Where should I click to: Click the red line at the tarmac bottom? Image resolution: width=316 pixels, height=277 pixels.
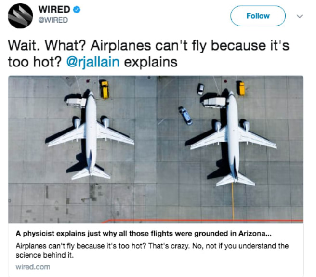(x=202, y=221)
